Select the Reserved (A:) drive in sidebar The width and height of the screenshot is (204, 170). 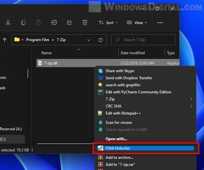[11, 129]
